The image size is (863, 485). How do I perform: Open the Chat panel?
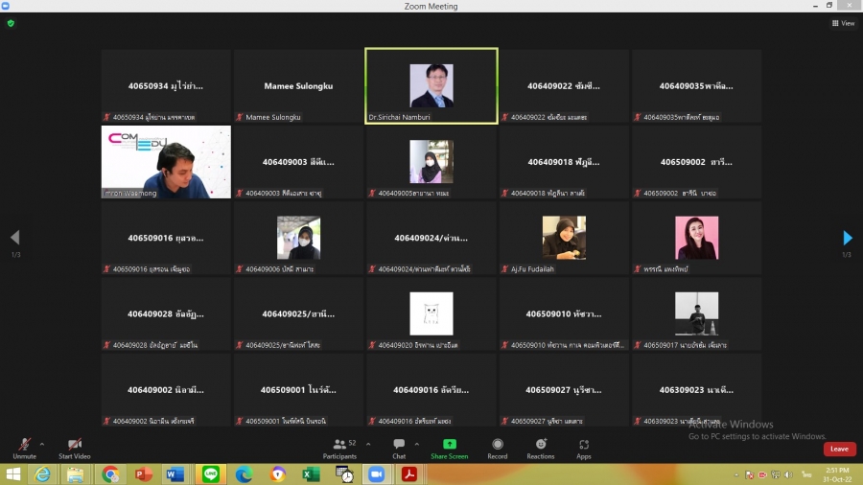coord(399,447)
